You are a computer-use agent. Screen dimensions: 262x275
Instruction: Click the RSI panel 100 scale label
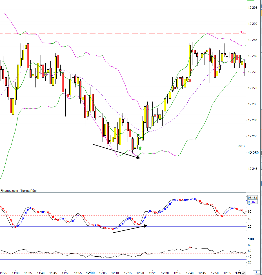(x=251, y=239)
